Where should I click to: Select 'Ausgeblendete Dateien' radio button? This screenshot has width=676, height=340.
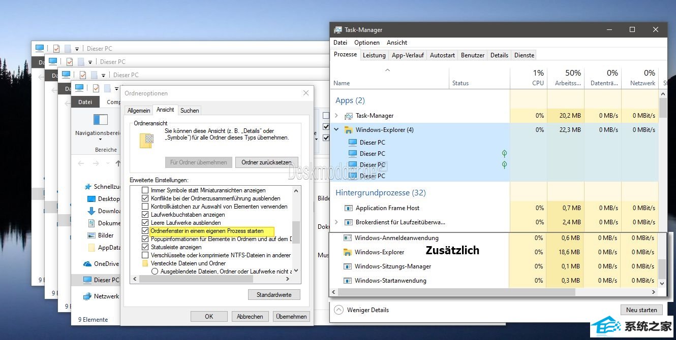pos(155,271)
